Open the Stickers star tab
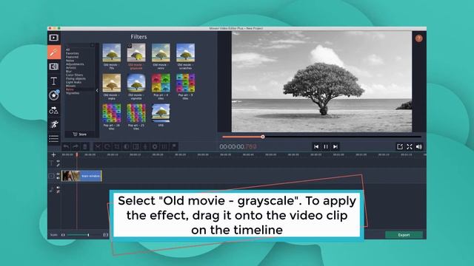The width and height of the screenshot is (474, 266). coord(54,95)
